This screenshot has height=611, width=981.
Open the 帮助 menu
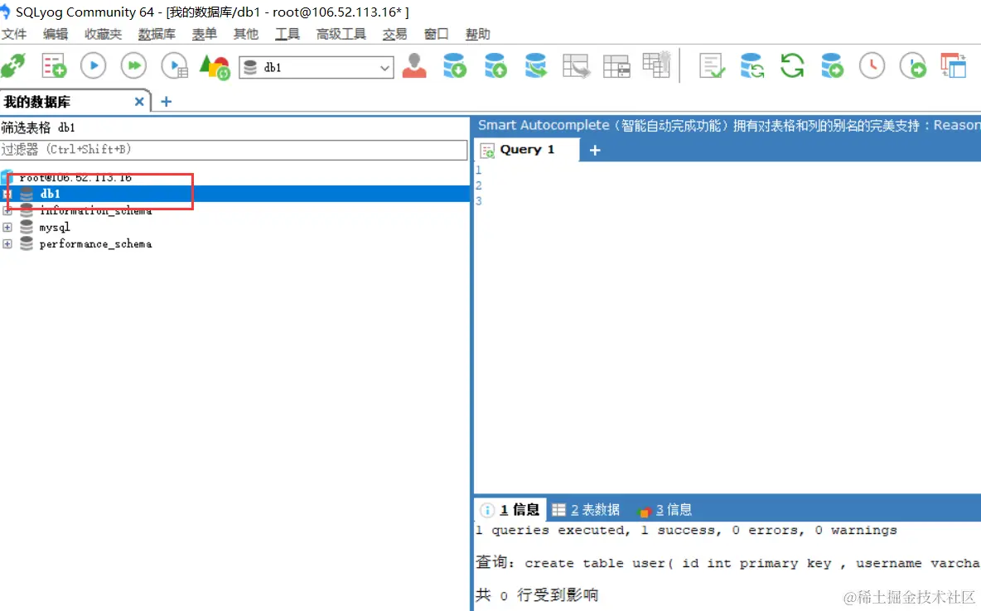click(x=478, y=34)
